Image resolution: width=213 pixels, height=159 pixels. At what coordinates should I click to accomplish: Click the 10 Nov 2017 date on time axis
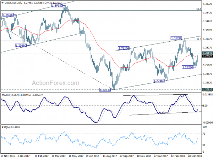click(144, 156)
